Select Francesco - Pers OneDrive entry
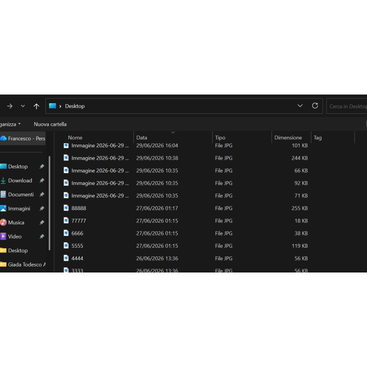Screen dimensions: 367x367 22,139
